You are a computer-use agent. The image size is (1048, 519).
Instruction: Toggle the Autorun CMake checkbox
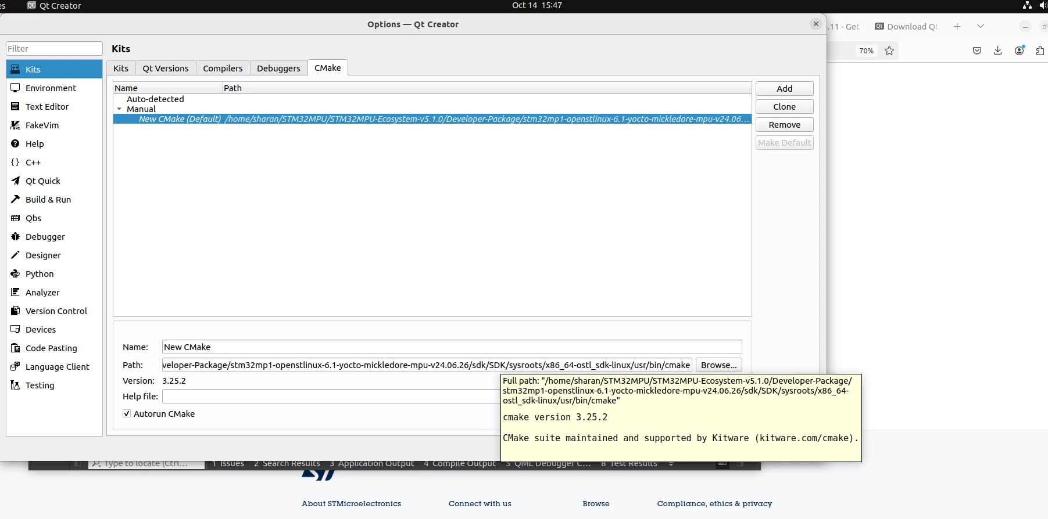127,414
